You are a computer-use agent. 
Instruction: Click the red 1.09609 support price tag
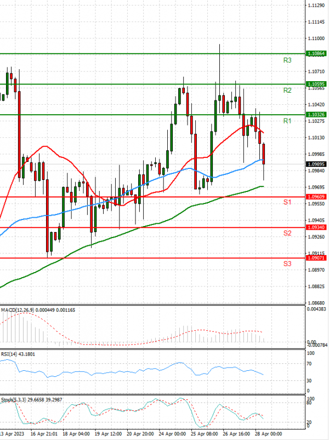coord(316,196)
